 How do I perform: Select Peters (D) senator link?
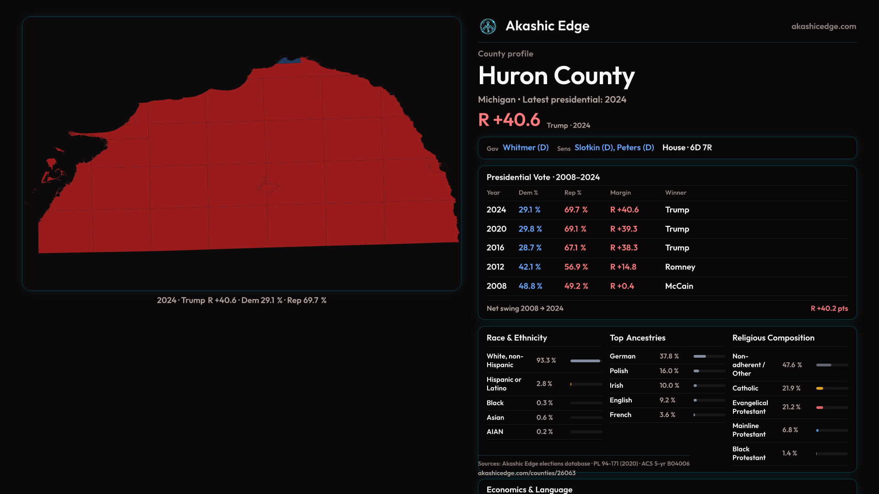(635, 148)
